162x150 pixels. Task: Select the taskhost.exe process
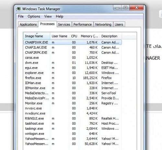73,123
